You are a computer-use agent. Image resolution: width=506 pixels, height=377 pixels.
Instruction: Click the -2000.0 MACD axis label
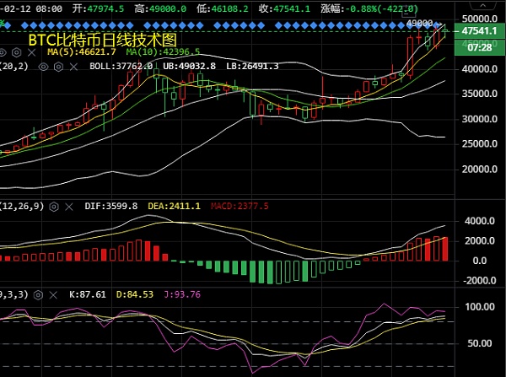(x=480, y=281)
